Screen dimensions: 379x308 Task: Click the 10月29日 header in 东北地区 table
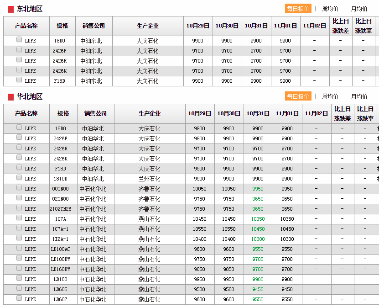click(x=198, y=26)
